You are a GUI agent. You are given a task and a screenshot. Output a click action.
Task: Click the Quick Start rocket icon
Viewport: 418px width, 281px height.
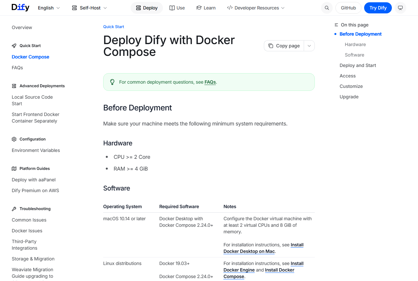point(14,46)
